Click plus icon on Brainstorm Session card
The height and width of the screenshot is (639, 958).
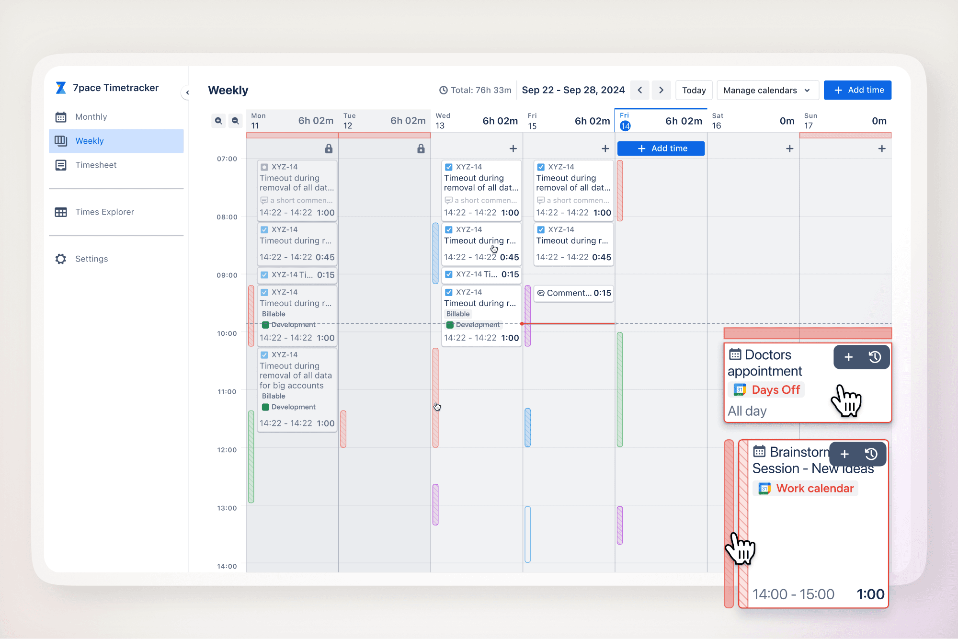click(844, 454)
